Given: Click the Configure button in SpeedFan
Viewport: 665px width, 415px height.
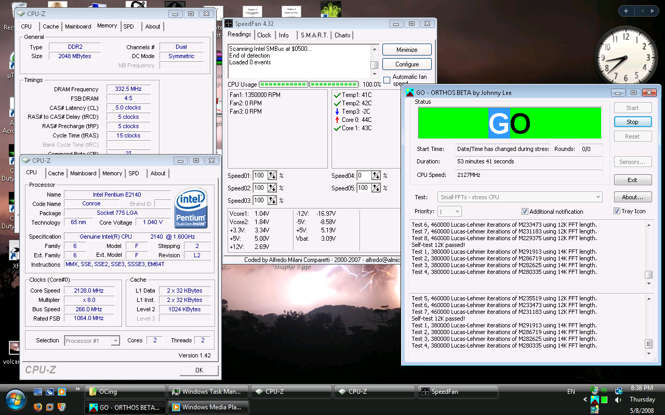Looking at the screenshot, I should pos(407,64).
